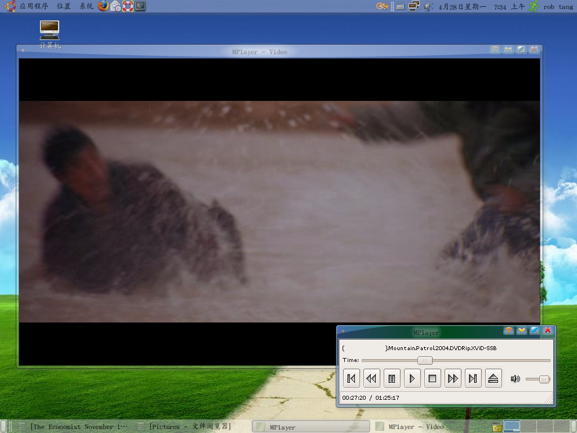Click the MPlayer volume slider handle
Screen dimensions: 577x433
544,379
